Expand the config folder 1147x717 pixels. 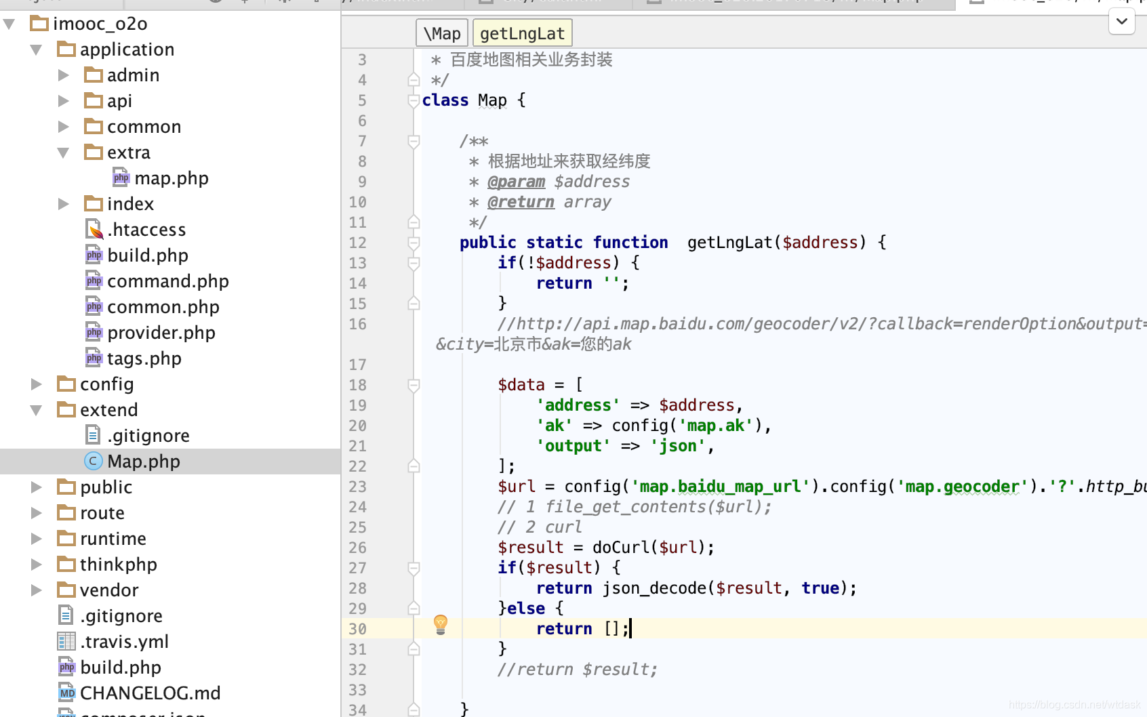coord(37,384)
